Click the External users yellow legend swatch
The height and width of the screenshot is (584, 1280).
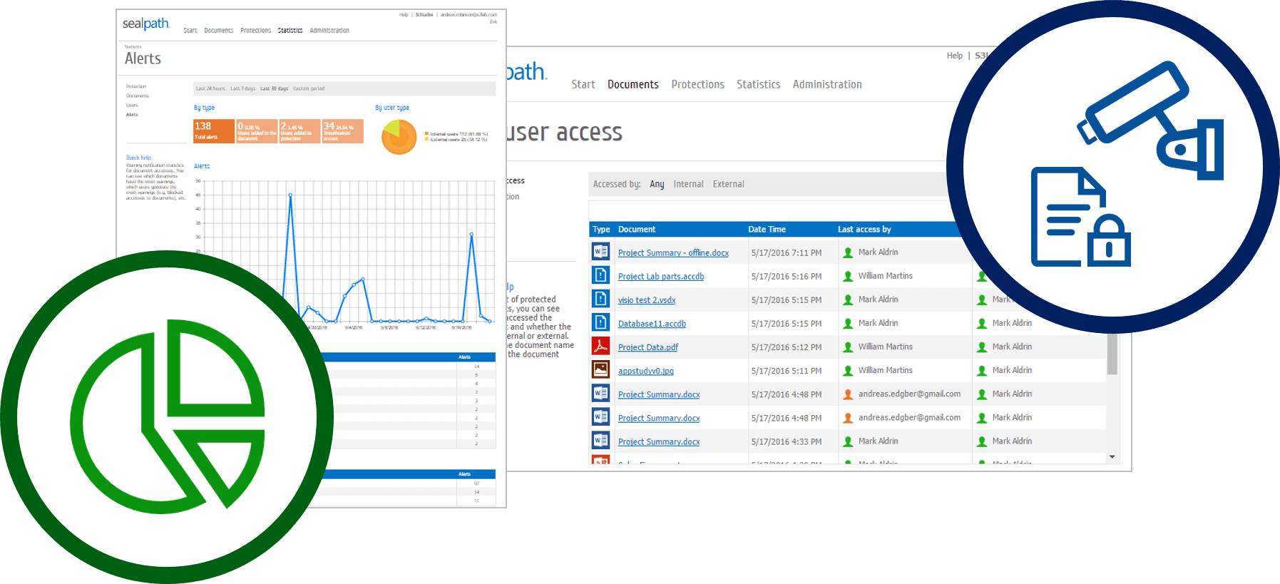[x=426, y=139]
